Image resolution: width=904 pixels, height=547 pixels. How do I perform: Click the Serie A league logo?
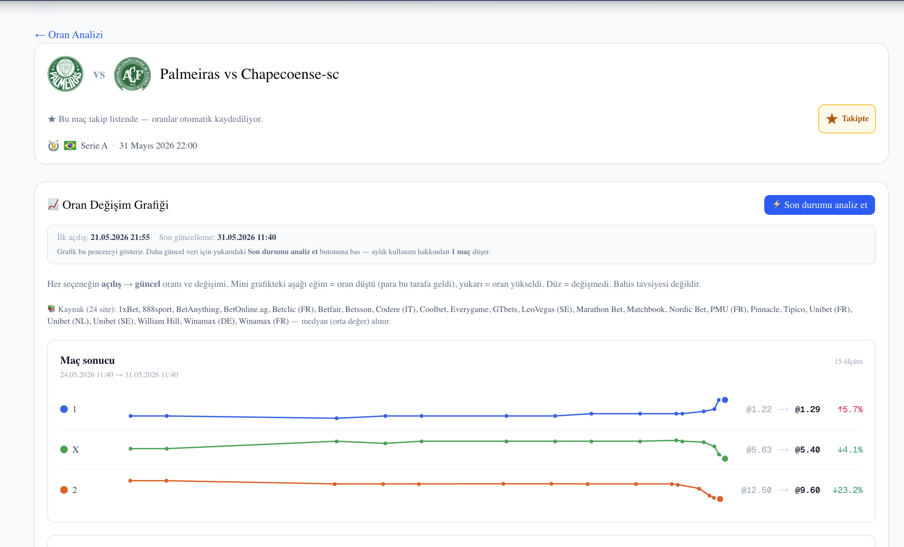pos(53,146)
